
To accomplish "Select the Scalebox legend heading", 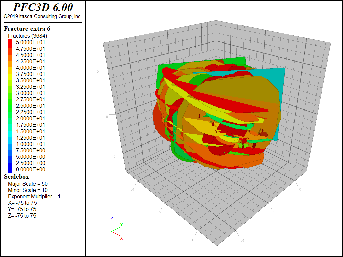I will coord(16,177).
